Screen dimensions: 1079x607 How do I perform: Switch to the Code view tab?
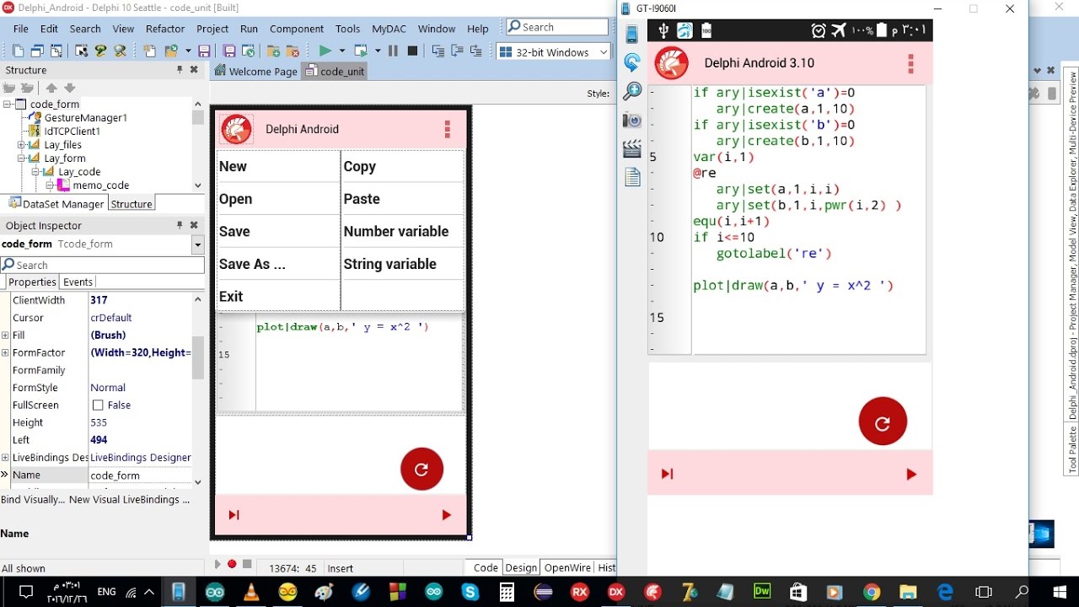pyautogui.click(x=485, y=567)
